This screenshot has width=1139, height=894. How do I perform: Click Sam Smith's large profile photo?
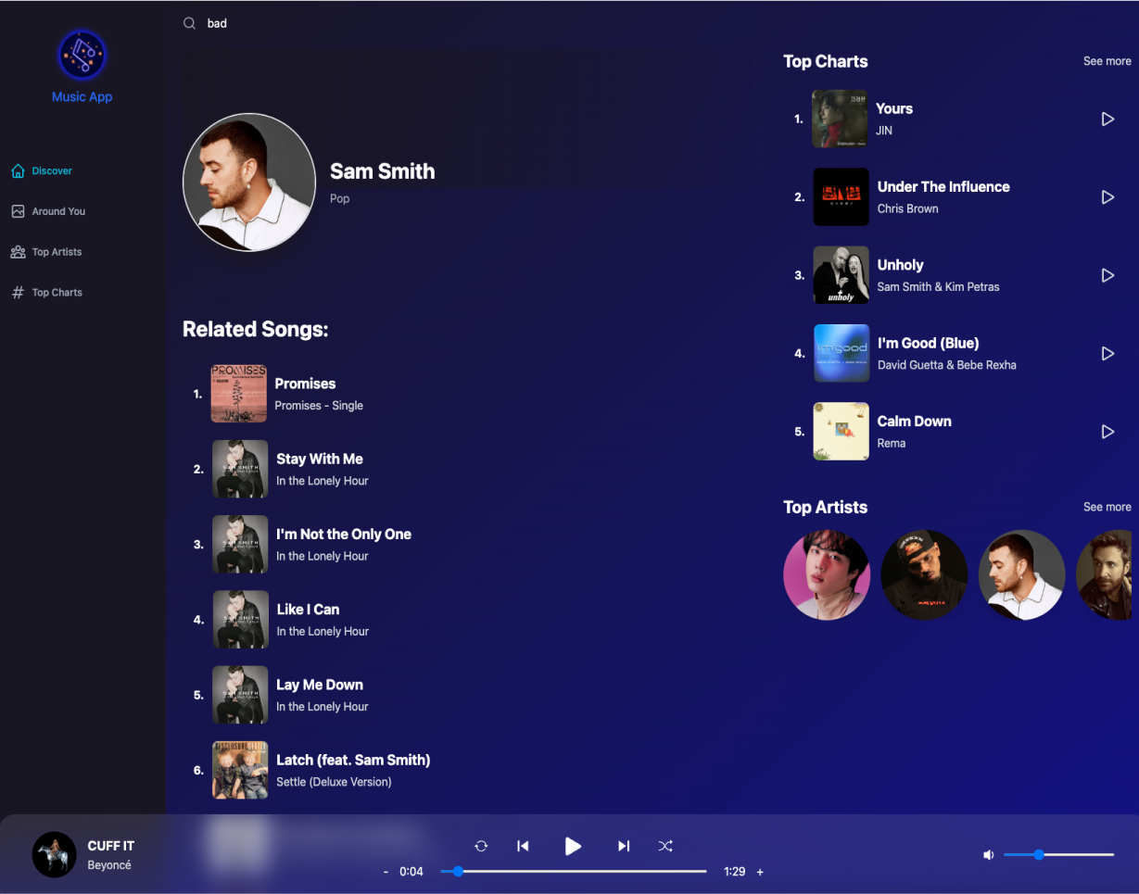(250, 183)
